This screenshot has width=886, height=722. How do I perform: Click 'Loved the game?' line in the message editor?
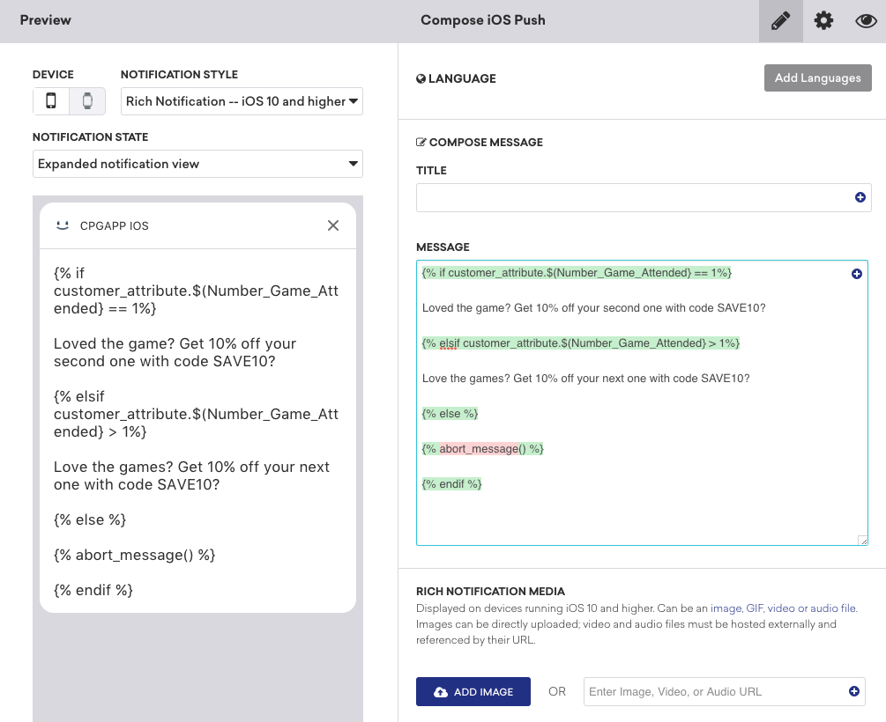coord(594,308)
